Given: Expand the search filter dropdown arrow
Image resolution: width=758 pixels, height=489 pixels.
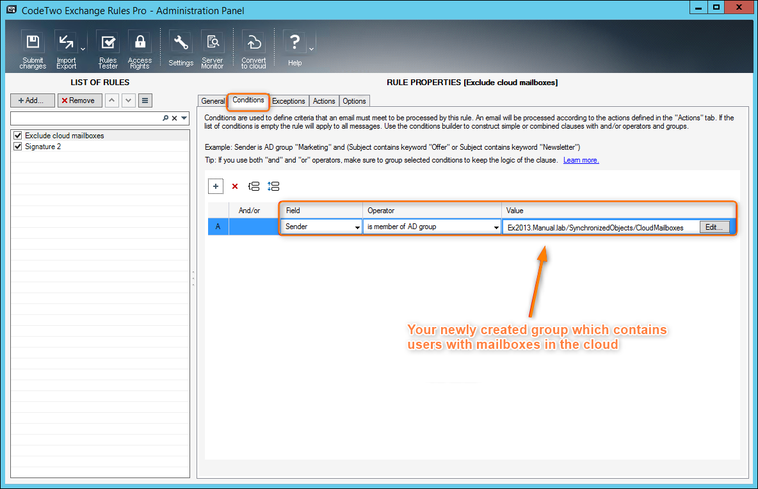Looking at the screenshot, I should pyautogui.click(x=184, y=118).
